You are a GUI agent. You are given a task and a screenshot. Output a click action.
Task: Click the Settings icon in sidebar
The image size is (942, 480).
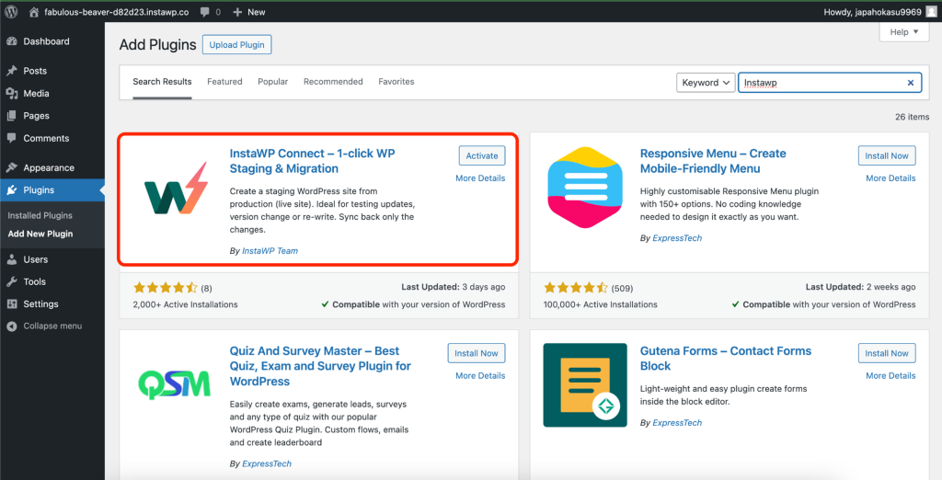coord(11,304)
